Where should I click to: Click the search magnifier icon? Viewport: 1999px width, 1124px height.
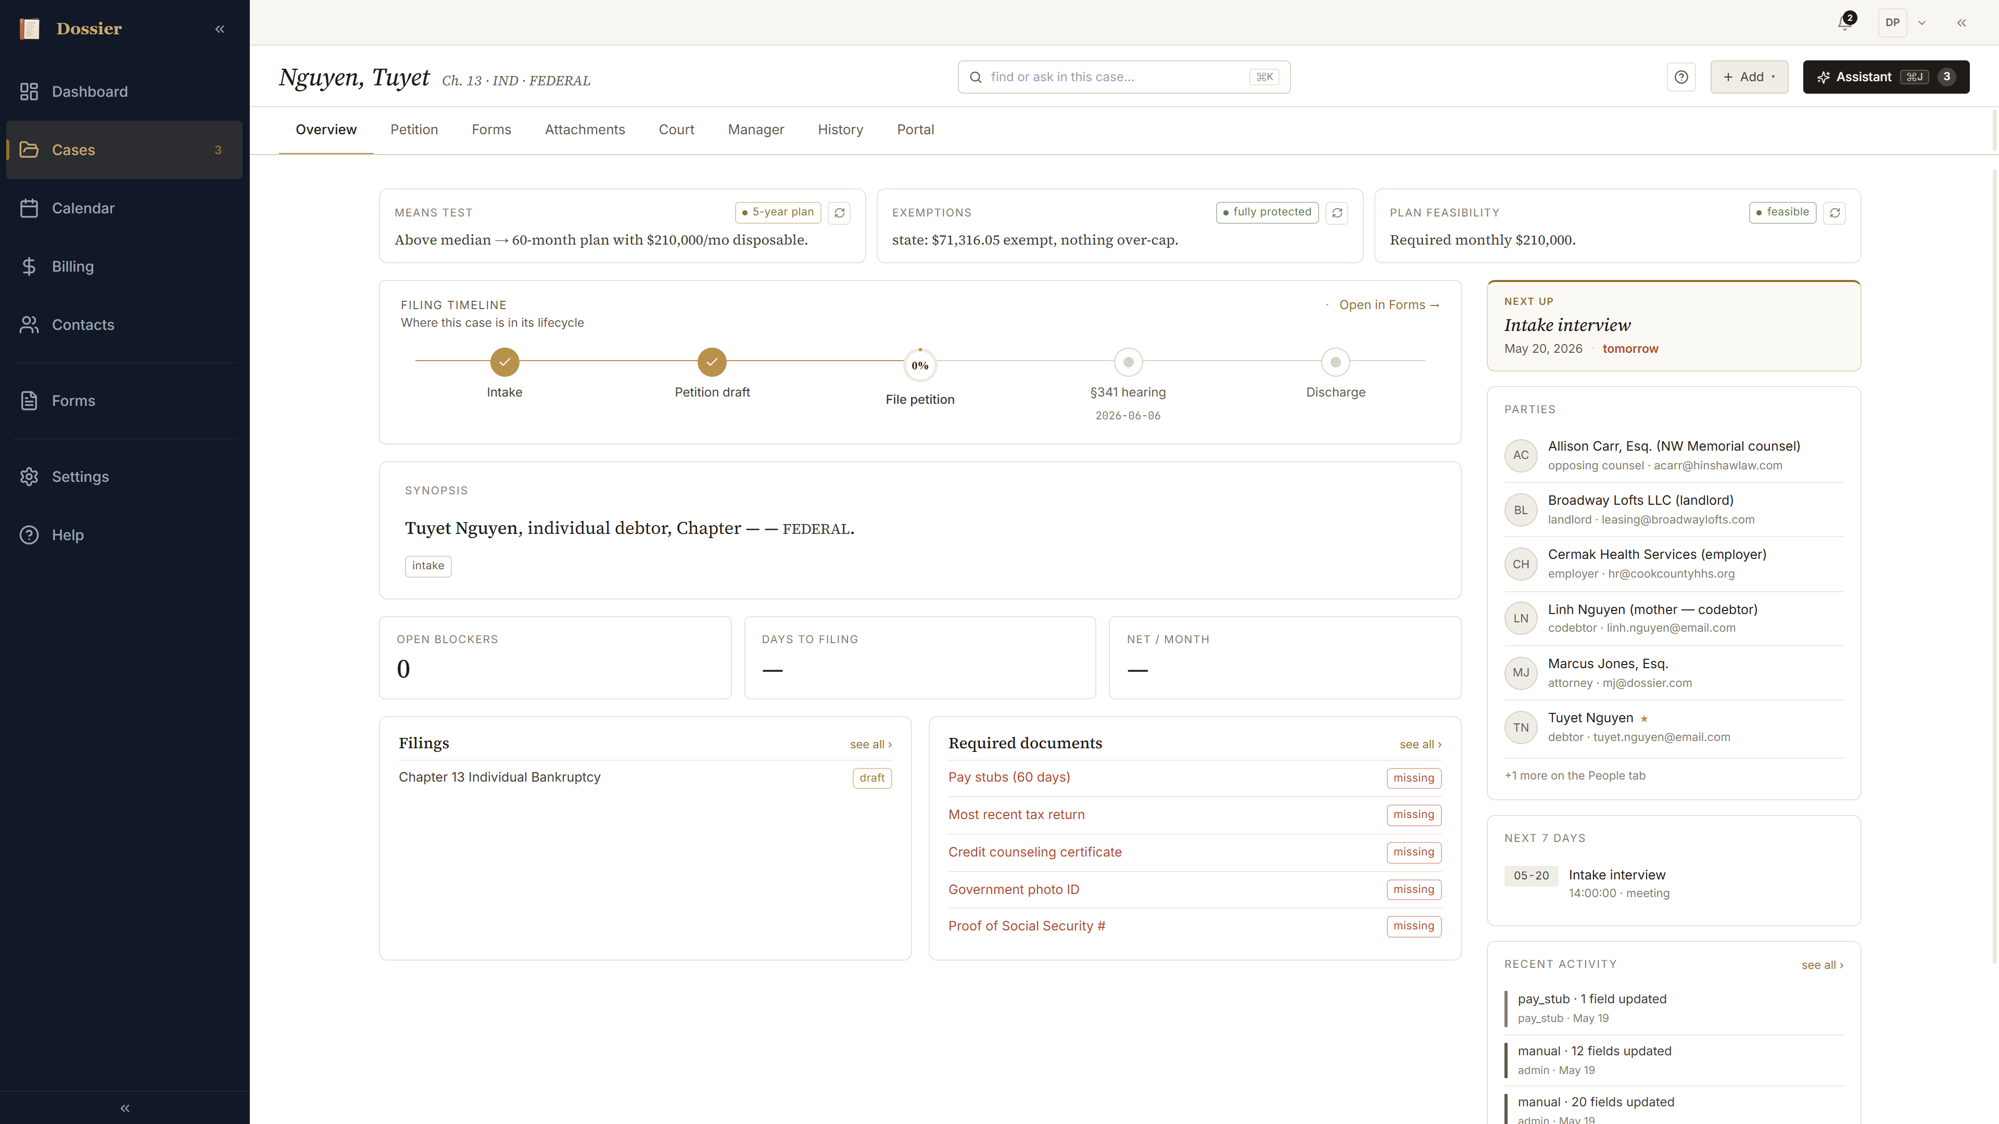(976, 77)
